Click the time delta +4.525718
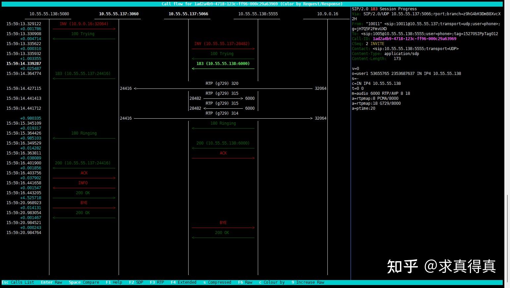This screenshot has width=510, height=288. tap(31, 198)
